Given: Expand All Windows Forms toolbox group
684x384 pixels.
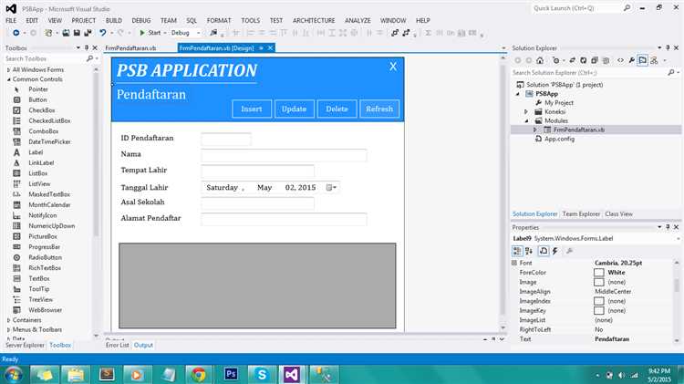Looking at the screenshot, I should [8, 70].
